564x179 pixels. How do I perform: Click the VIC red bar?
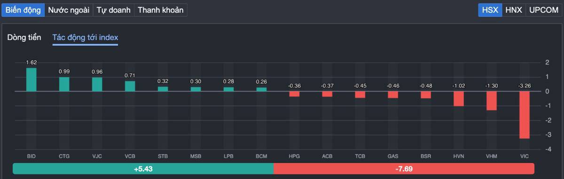[525, 115]
